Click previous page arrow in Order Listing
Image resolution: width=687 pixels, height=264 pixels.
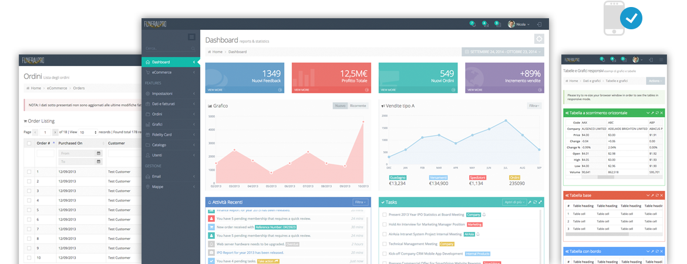pyautogui.click(x=35, y=132)
